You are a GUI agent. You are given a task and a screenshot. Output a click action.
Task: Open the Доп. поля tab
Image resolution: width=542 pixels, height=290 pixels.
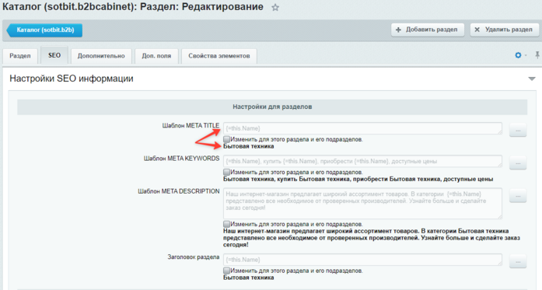[156, 56]
